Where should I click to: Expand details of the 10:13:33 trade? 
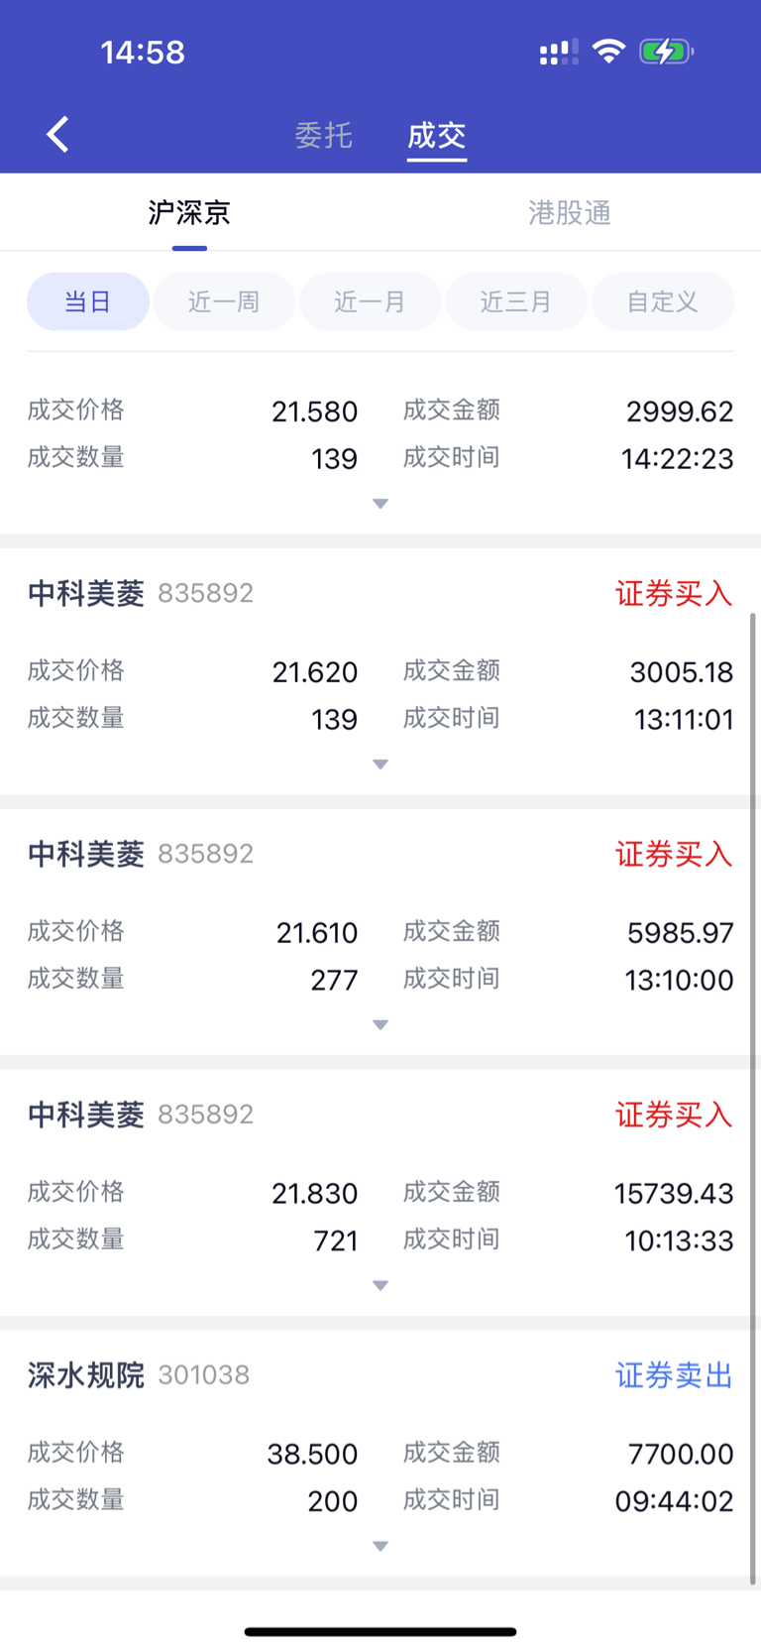pyautogui.click(x=380, y=1286)
